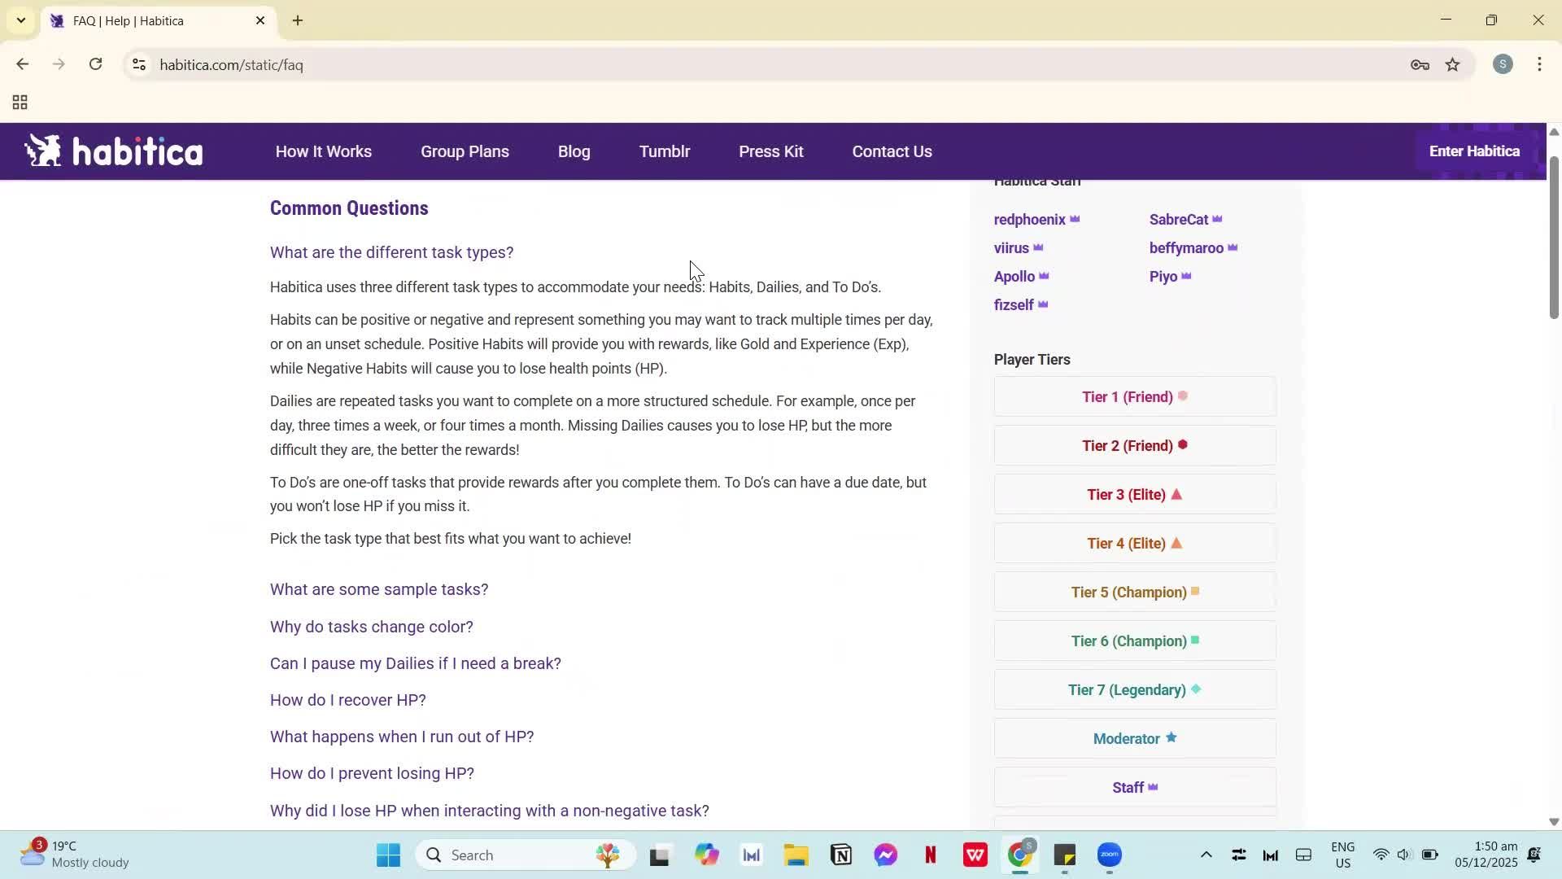Open saved passwords via the key icon
The image size is (1562, 879).
1420,65
